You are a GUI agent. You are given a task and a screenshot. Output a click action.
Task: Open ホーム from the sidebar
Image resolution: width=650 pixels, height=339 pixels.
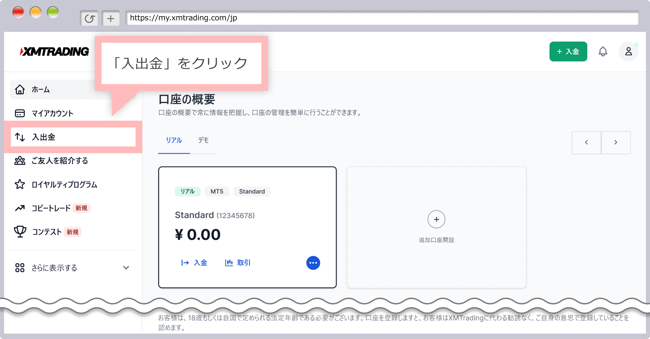tap(41, 90)
